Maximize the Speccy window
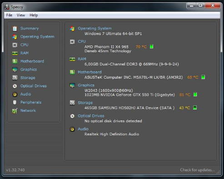The width and height of the screenshot is (224, 179). point(200,5)
